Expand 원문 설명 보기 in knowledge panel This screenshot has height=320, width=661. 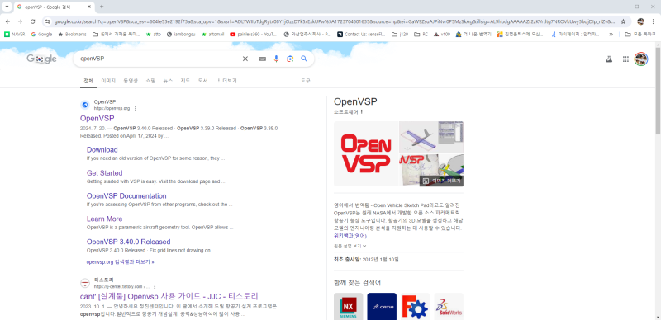pyautogui.click(x=350, y=246)
